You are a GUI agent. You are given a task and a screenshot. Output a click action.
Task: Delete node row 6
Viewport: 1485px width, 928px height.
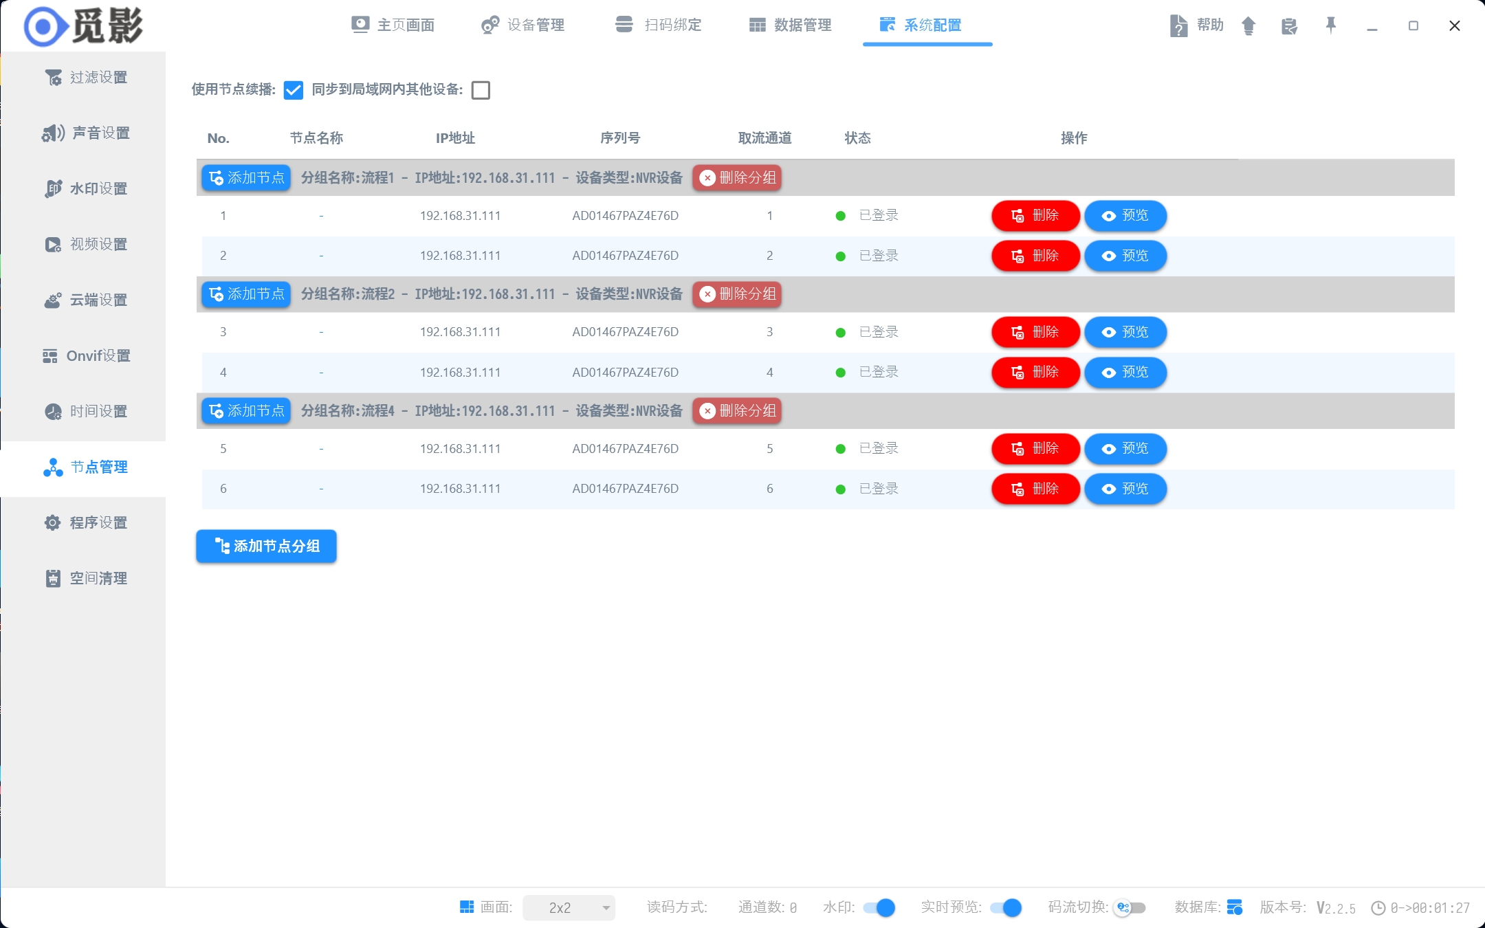tap(1035, 489)
